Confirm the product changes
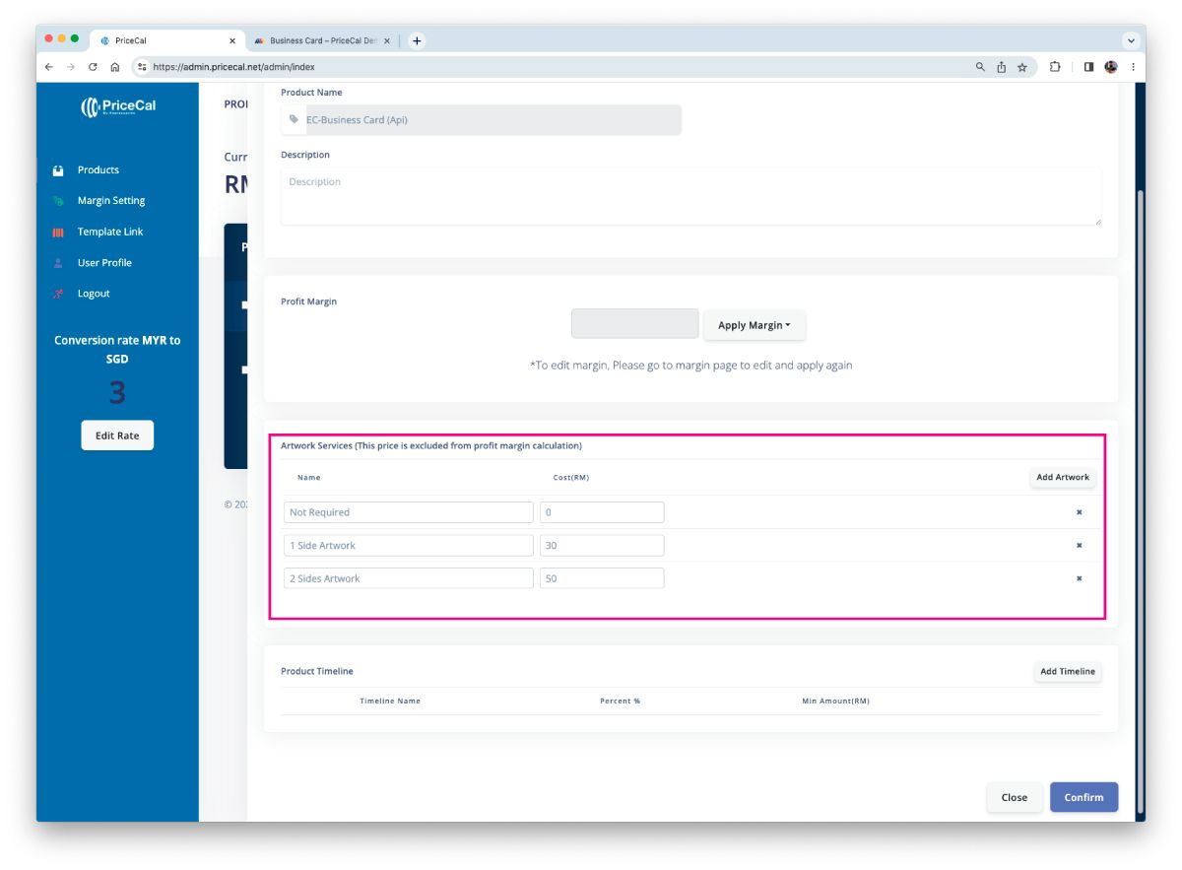This screenshot has width=1182, height=870. click(x=1083, y=797)
